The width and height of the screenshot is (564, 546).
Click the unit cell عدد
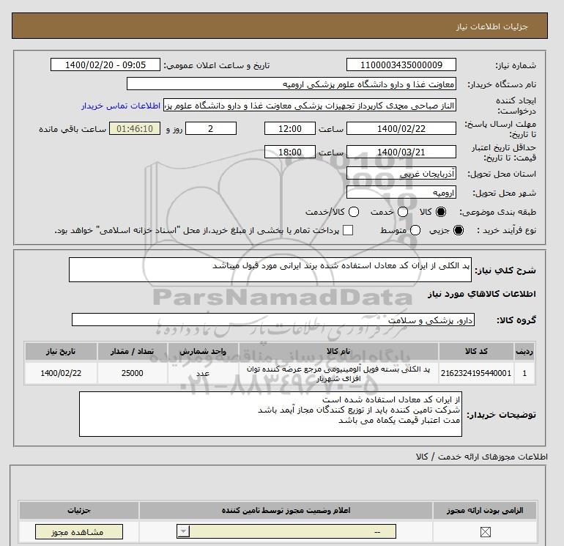coord(203,373)
